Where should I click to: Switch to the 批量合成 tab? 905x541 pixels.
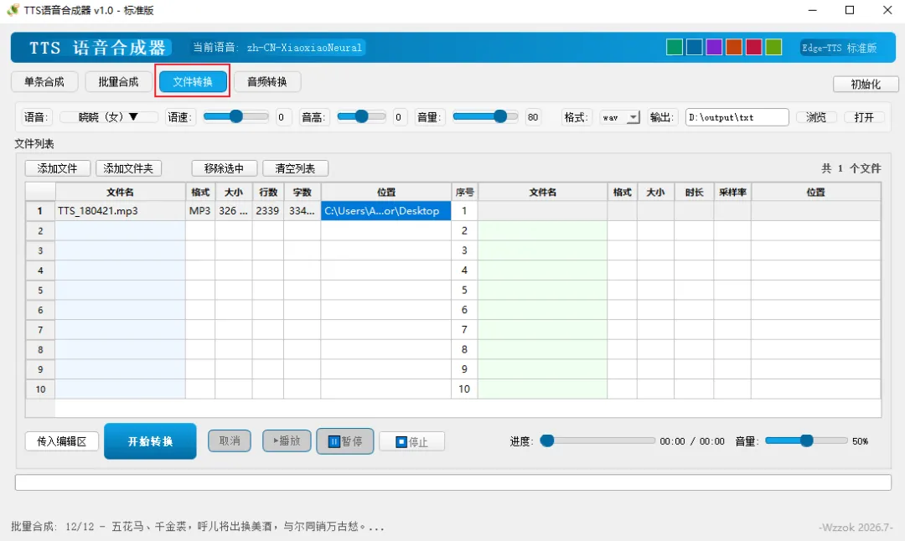click(118, 82)
